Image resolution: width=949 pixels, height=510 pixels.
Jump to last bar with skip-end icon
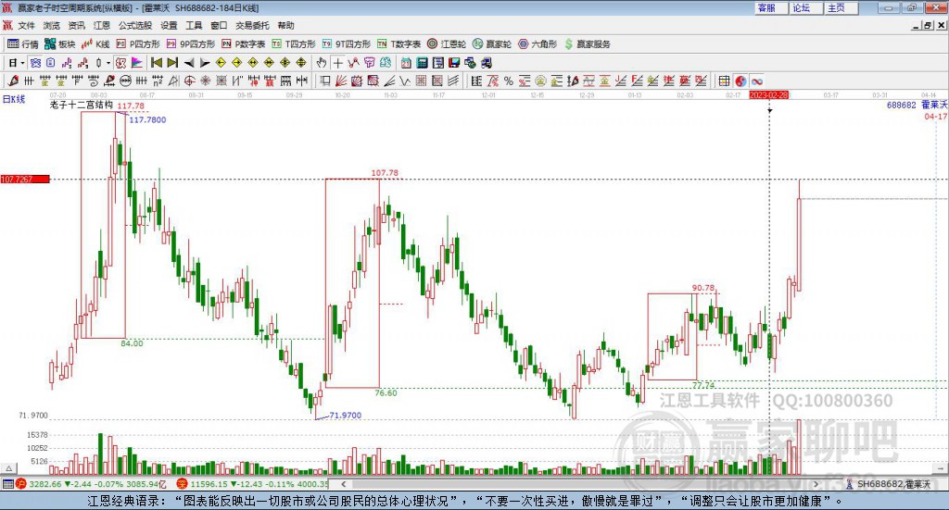pos(172,63)
